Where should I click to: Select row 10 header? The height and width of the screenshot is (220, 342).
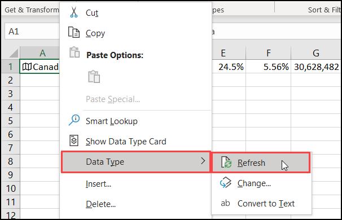[x=11, y=188]
